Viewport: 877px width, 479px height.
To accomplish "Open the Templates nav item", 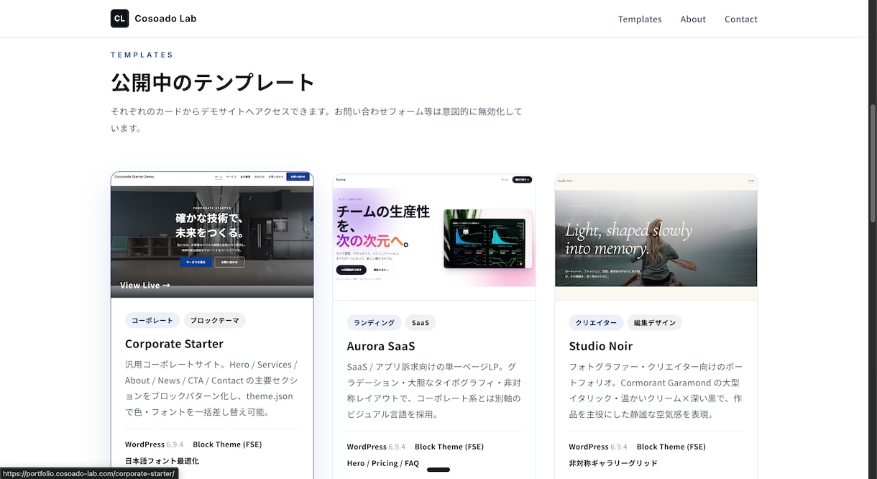I will 640,19.
